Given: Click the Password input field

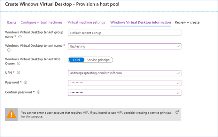Looking at the screenshot, I should tap(125, 83).
